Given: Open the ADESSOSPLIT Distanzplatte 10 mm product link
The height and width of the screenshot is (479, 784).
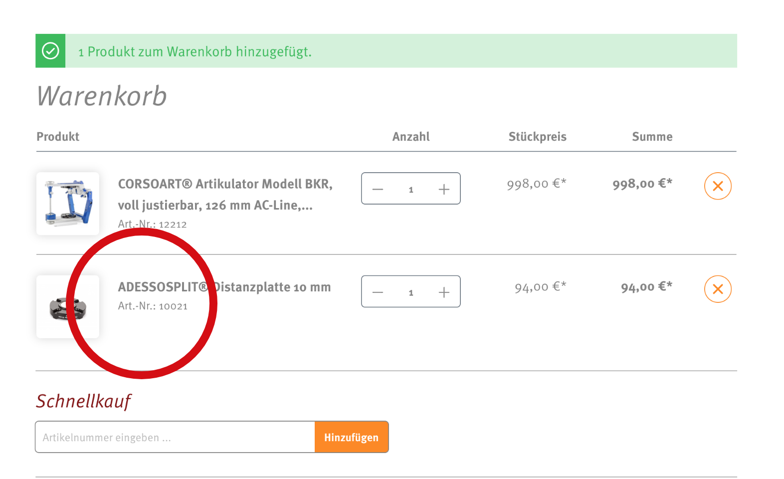Looking at the screenshot, I should 224,287.
